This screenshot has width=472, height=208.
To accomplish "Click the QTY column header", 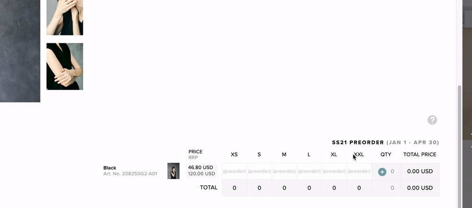I will [386, 154].
